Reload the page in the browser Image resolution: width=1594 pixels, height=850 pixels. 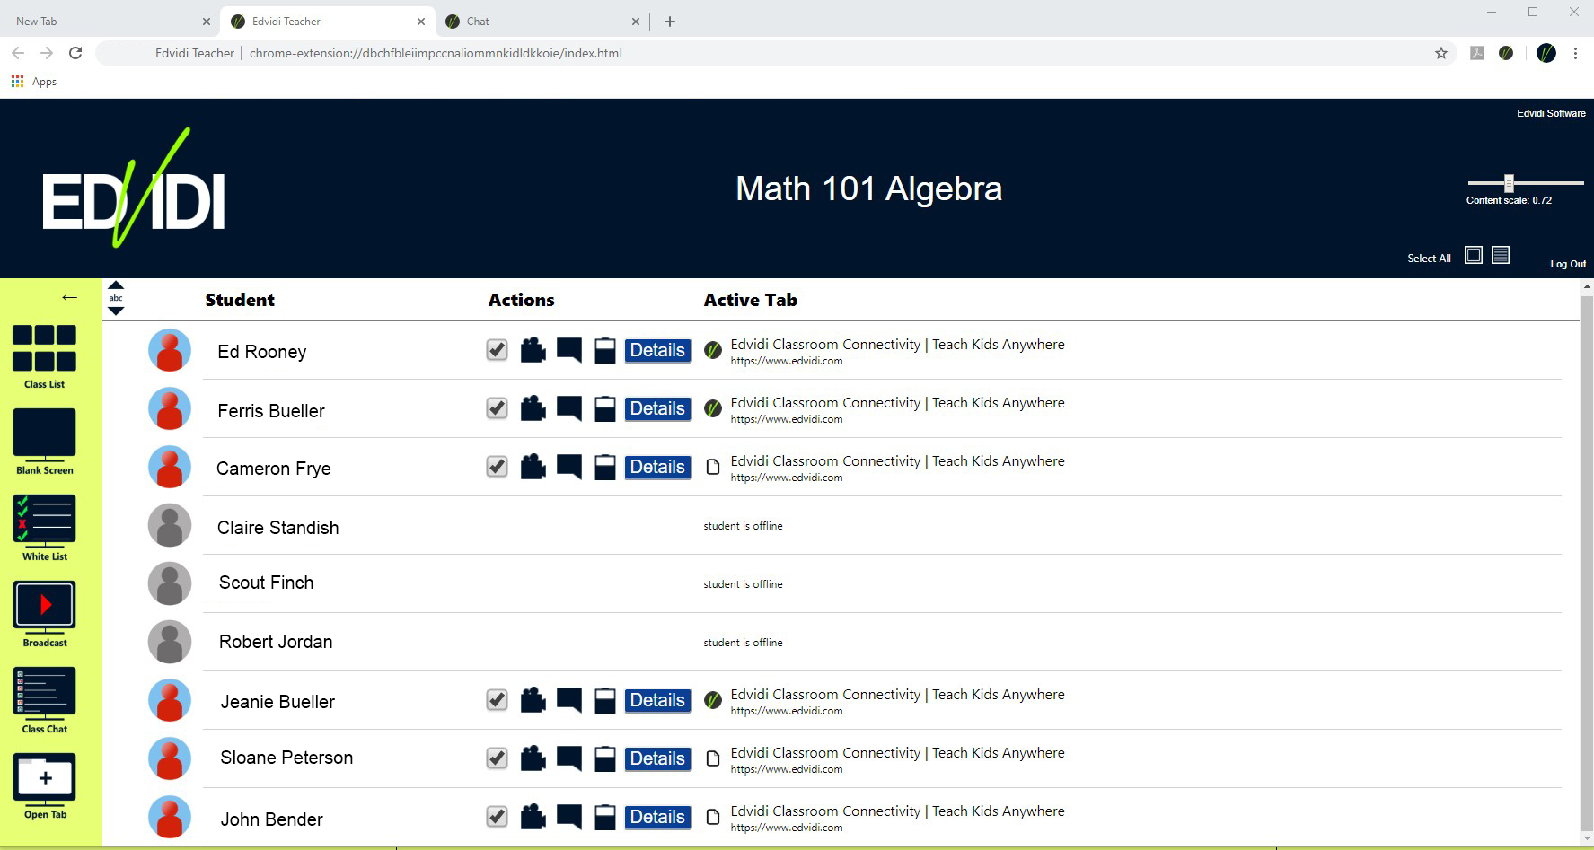[x=76, y=54]
